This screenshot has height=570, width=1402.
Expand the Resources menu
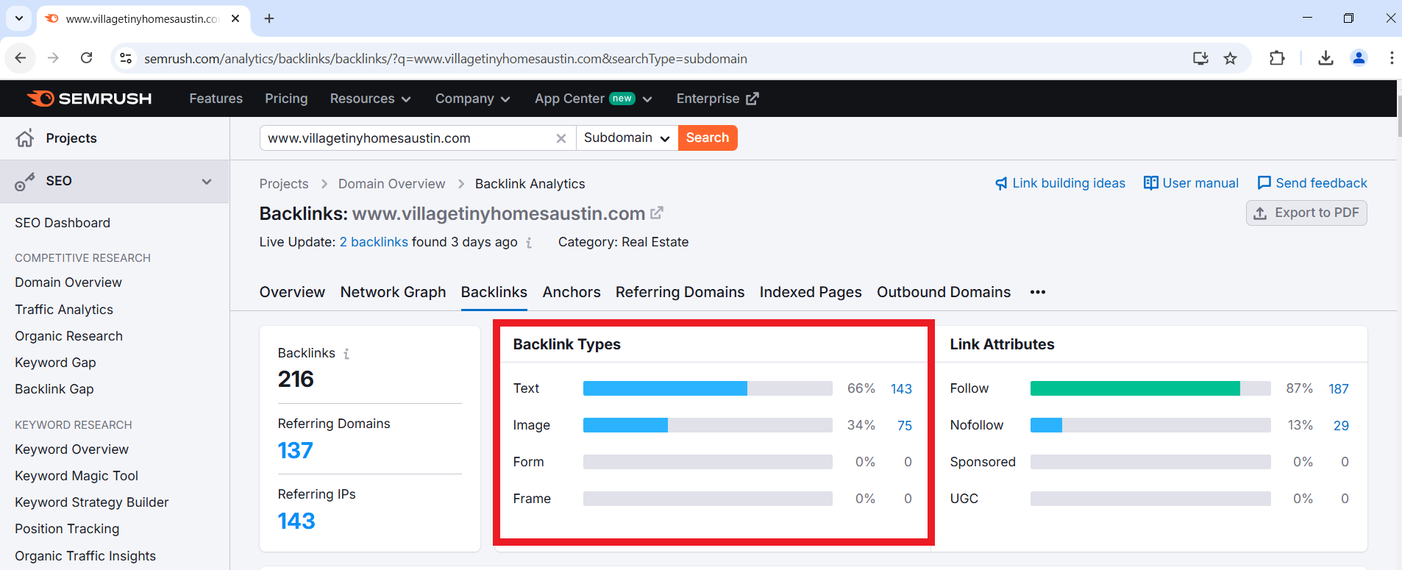point(370,99)
